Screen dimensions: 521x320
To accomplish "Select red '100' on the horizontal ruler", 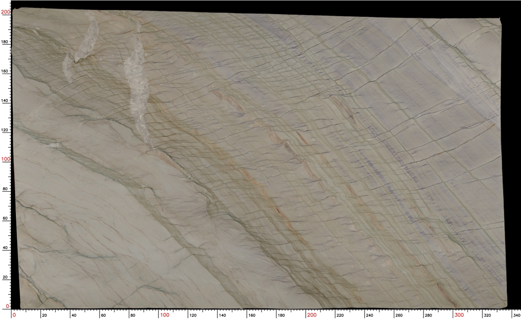I will pyautogui.click(x=164, y=315).
